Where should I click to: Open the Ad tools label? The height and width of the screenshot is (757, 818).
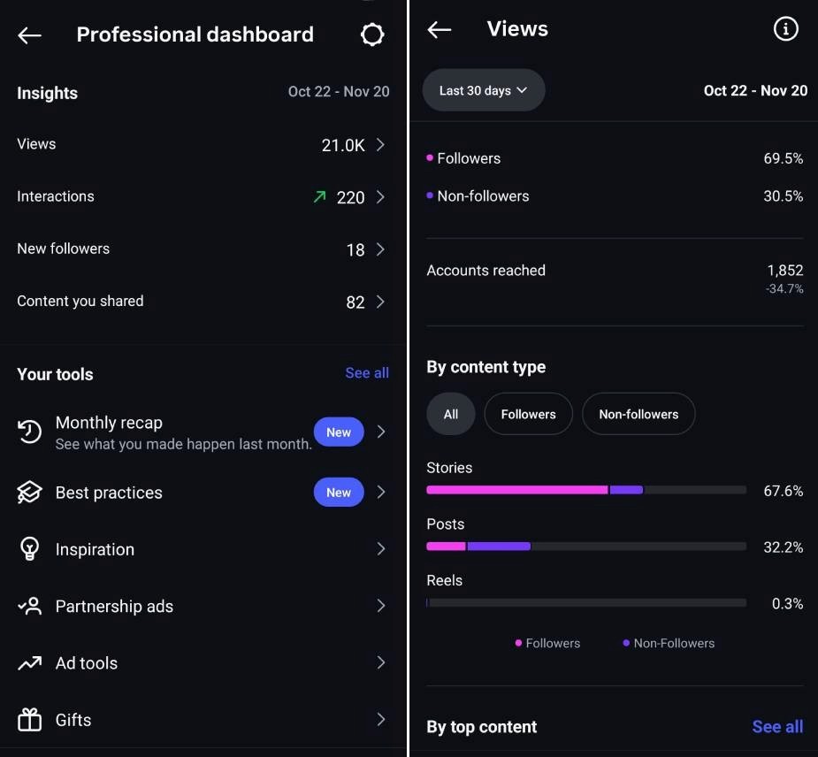click(87, 663)
